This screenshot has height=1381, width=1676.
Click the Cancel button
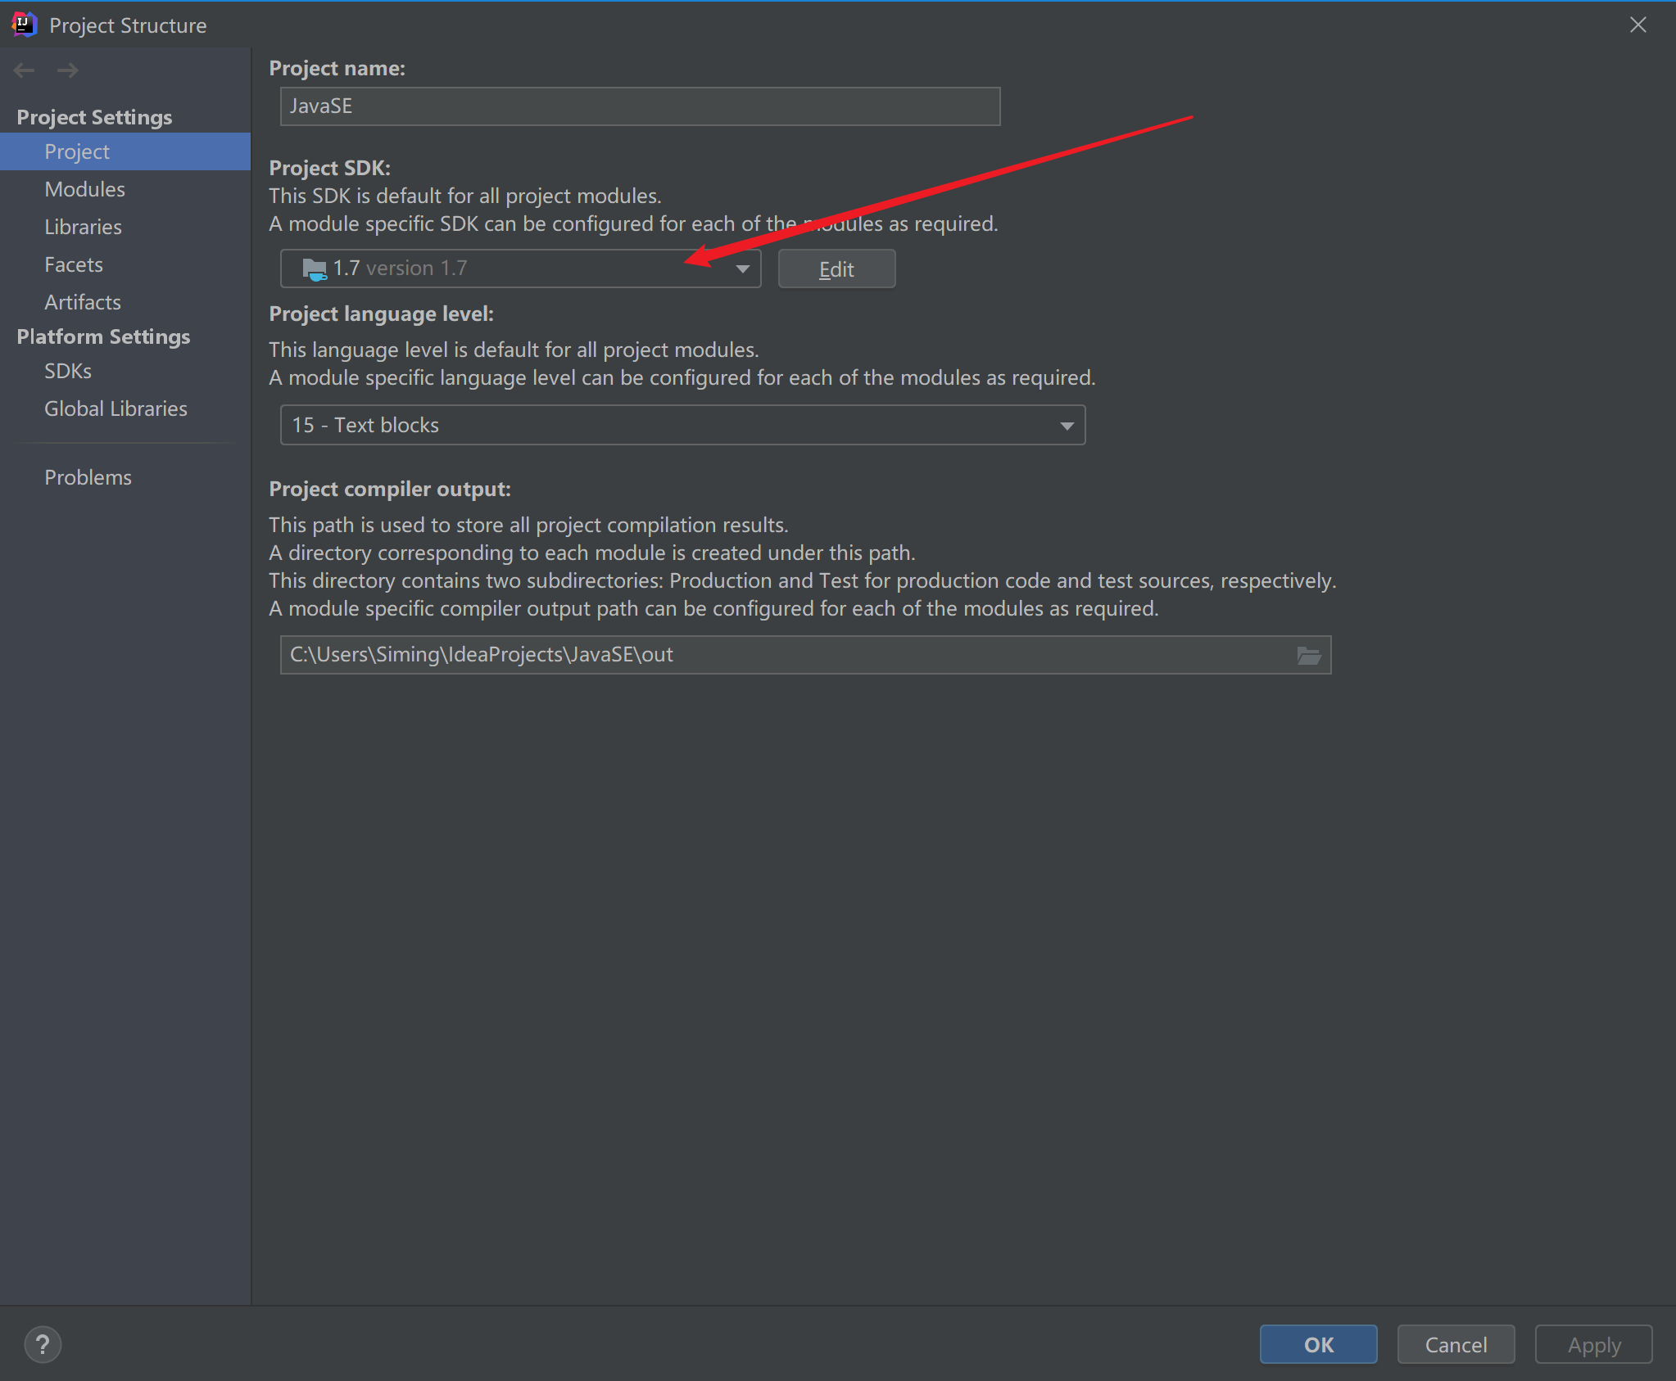point(1455,1344)
